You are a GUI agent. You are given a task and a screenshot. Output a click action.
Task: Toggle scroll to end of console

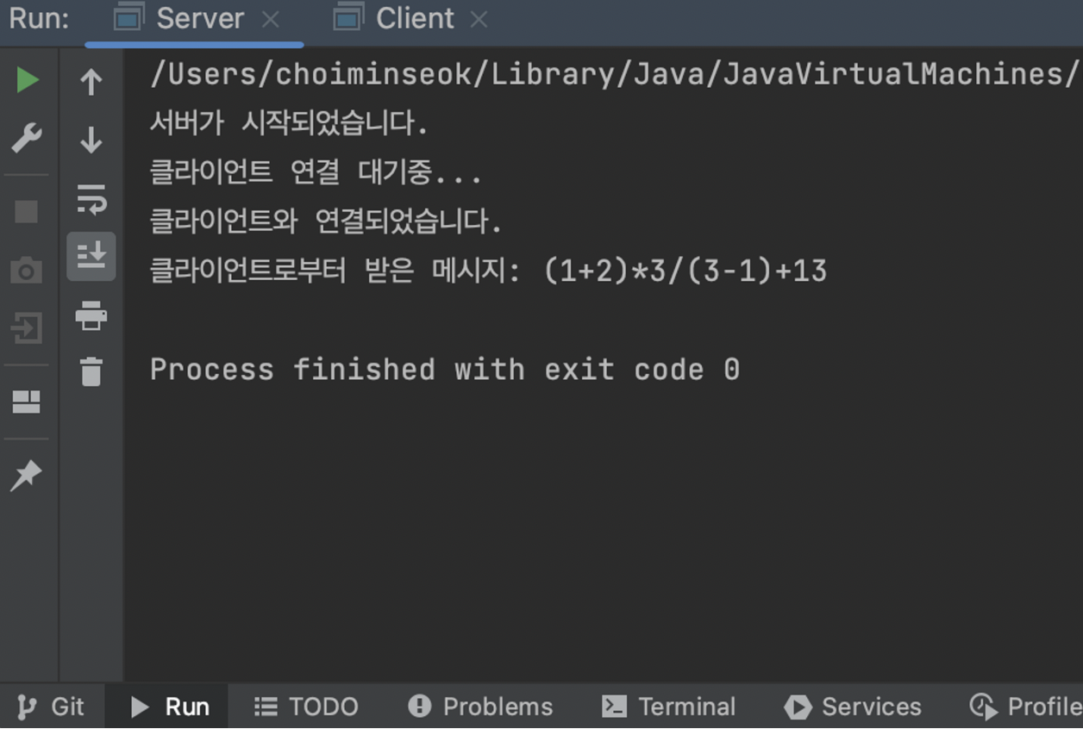click(x=91, y=256)
